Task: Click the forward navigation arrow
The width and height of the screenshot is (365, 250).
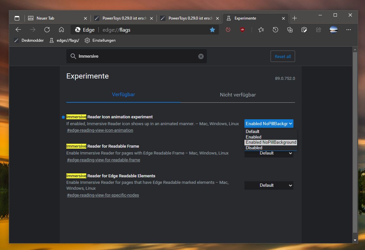Action: click(33, 30)
